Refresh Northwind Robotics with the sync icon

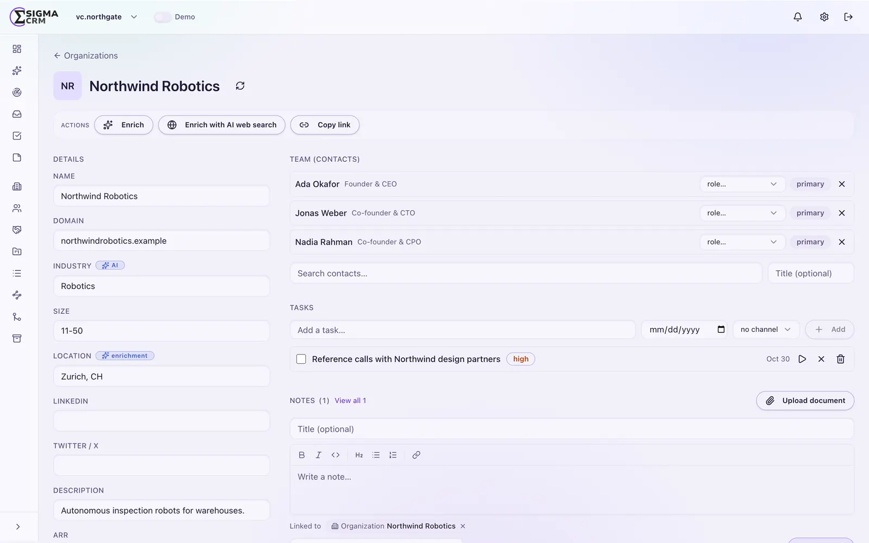point(240,86)
